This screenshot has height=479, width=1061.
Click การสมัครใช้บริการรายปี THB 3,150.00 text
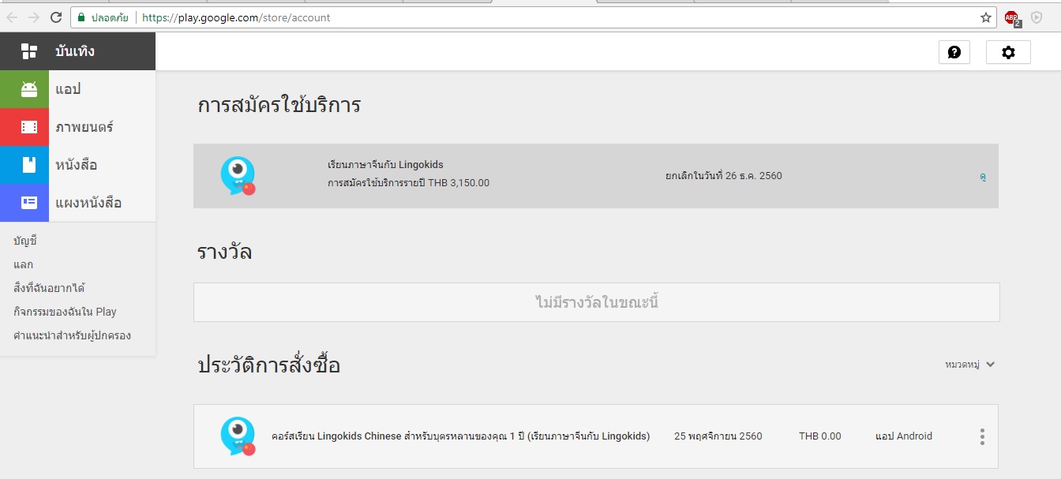(408, 183)
